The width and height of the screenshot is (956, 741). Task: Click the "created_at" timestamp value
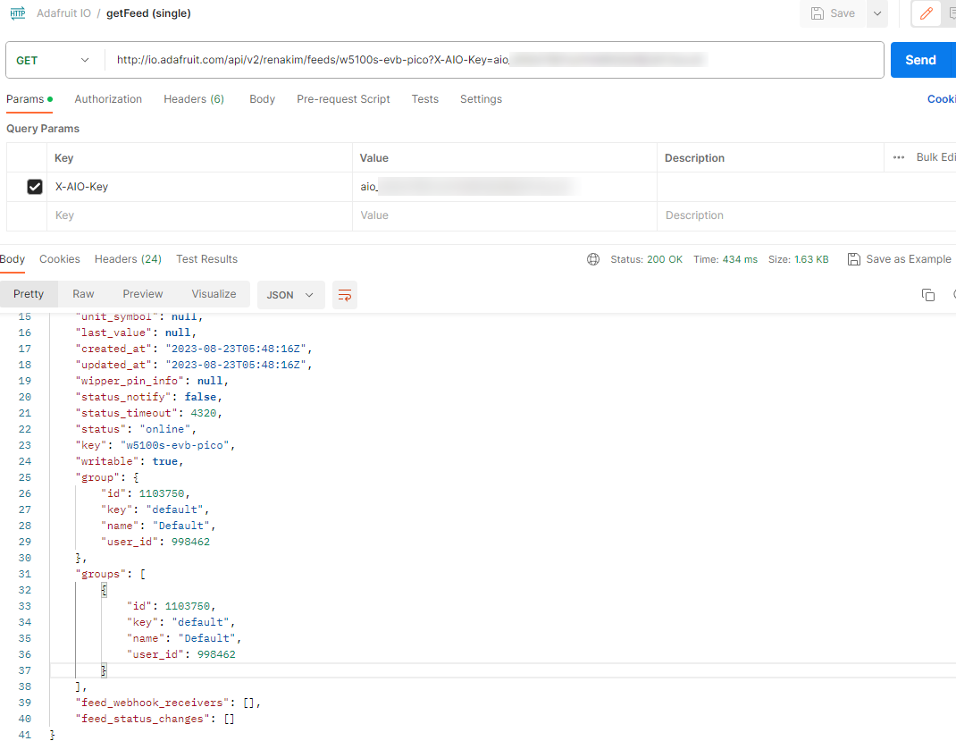(236, 349)
